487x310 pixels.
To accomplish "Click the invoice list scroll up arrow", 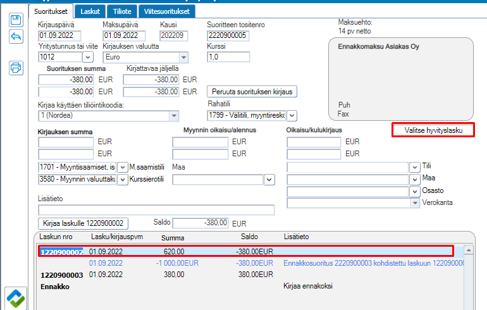I will [469, 250].
